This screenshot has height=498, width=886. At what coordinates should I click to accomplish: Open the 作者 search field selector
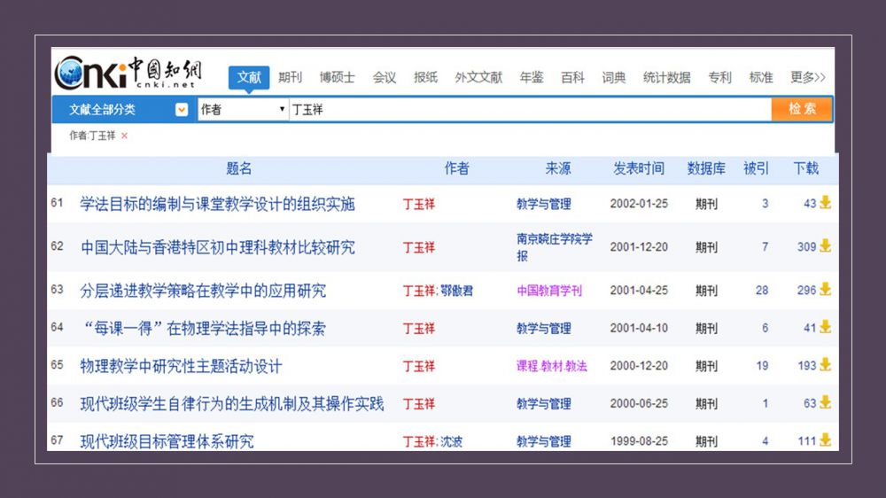point(242,109)
